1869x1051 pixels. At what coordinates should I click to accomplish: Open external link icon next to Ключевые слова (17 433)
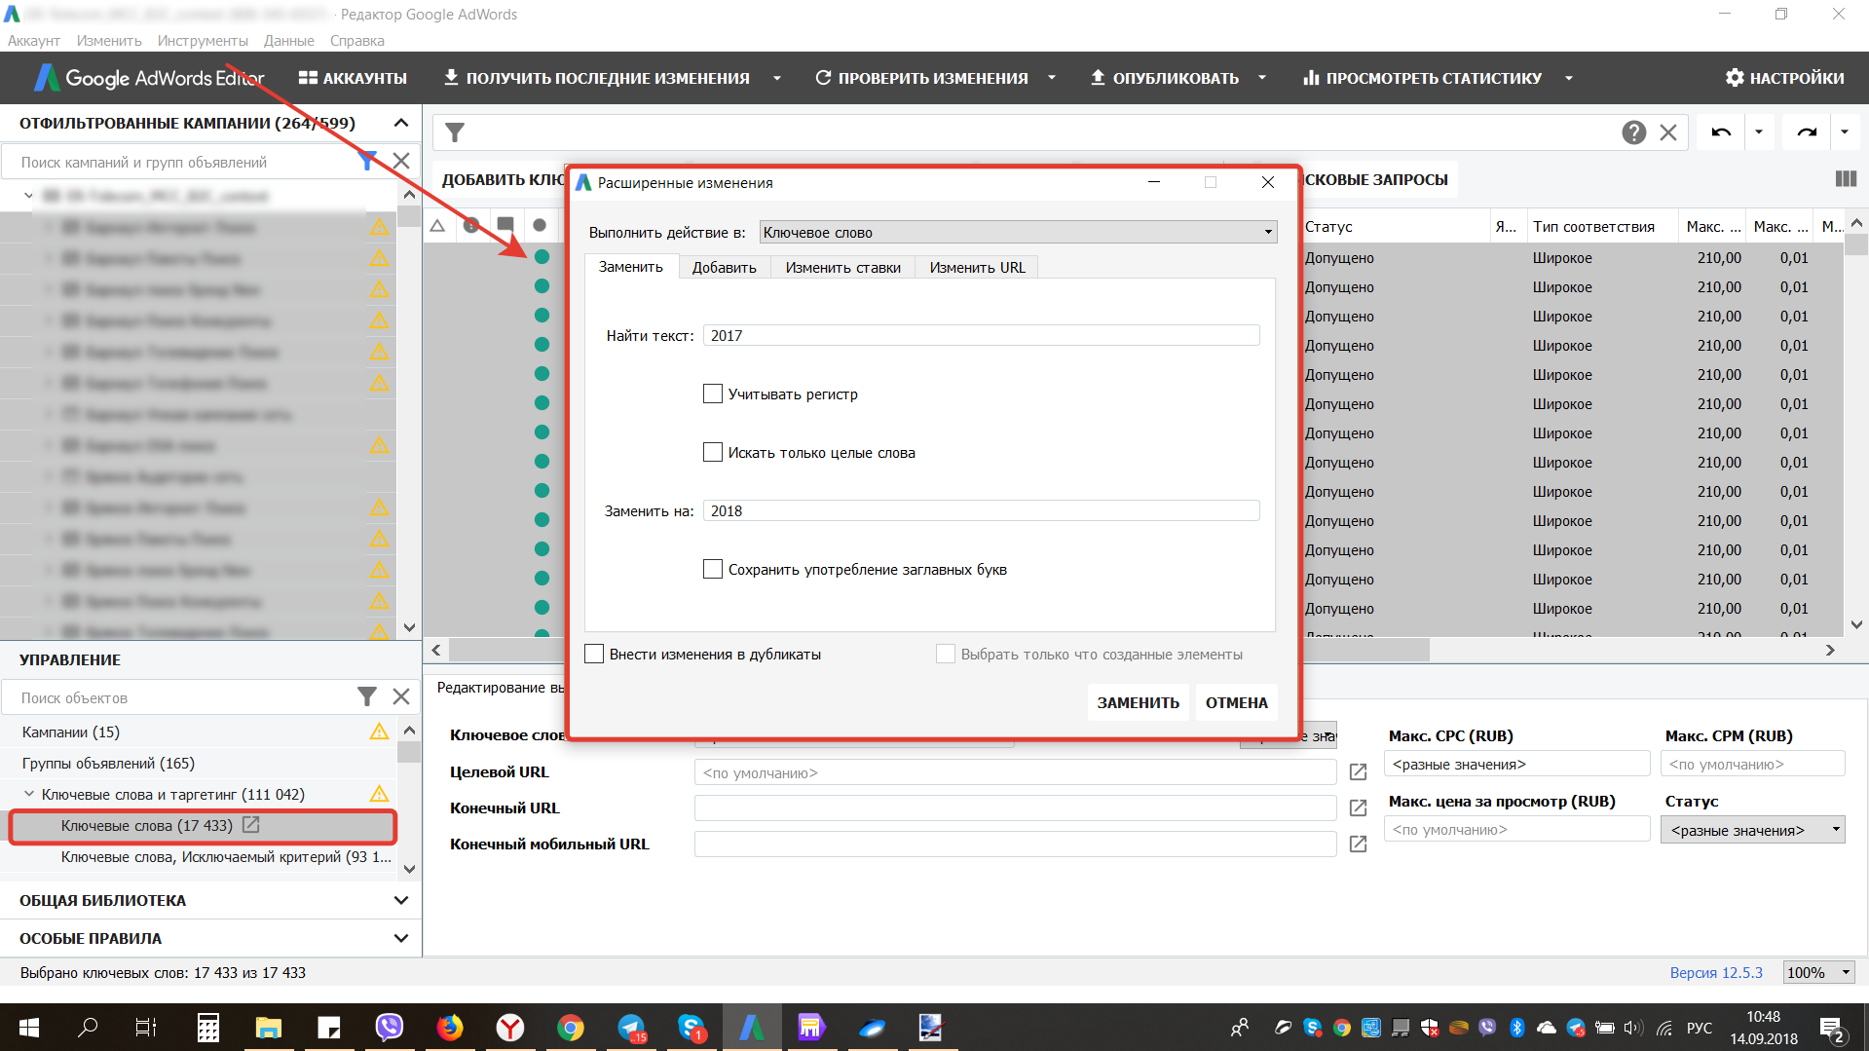pos(250,825)
